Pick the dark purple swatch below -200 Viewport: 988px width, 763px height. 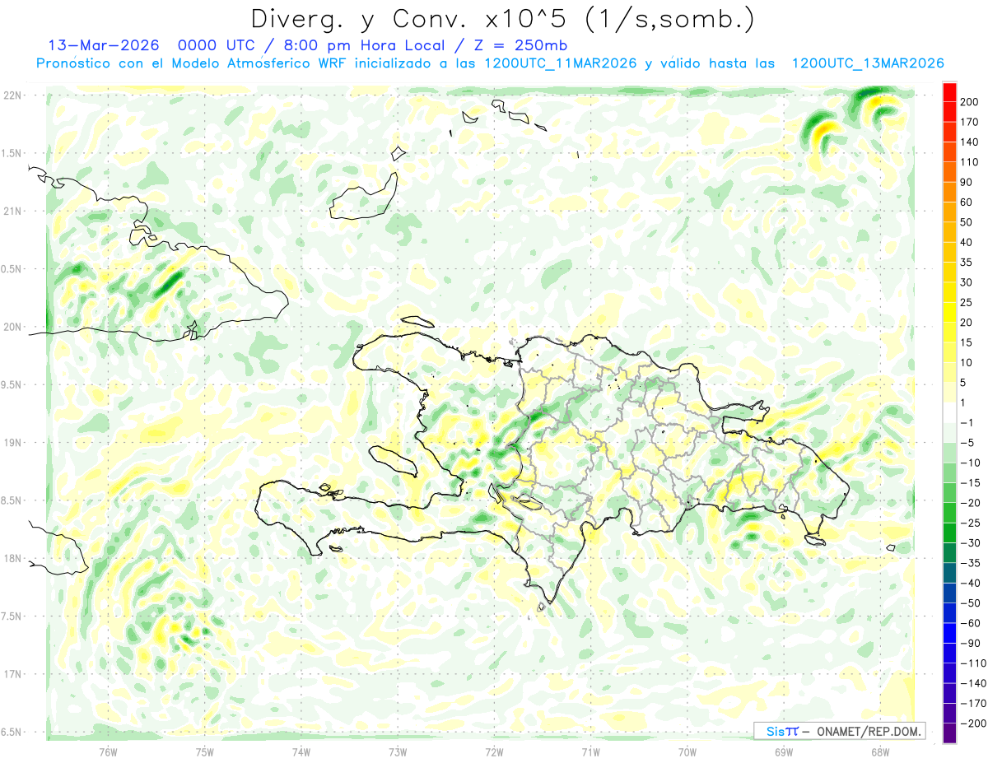[x=949, y=733]
